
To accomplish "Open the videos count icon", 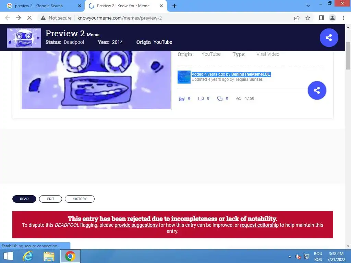I will 201,99.
